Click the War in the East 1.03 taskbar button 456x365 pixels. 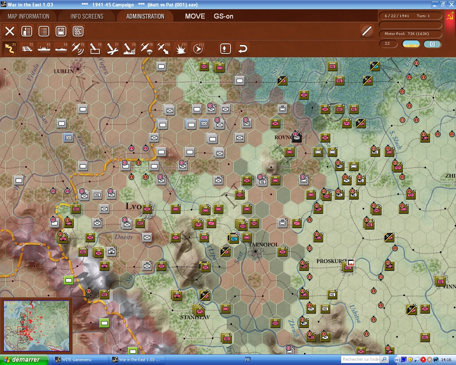coord(137,360)
